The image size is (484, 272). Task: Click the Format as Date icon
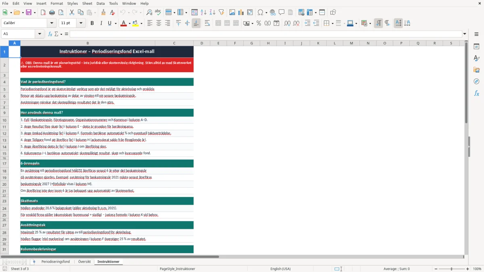click(x=276, y=23)
